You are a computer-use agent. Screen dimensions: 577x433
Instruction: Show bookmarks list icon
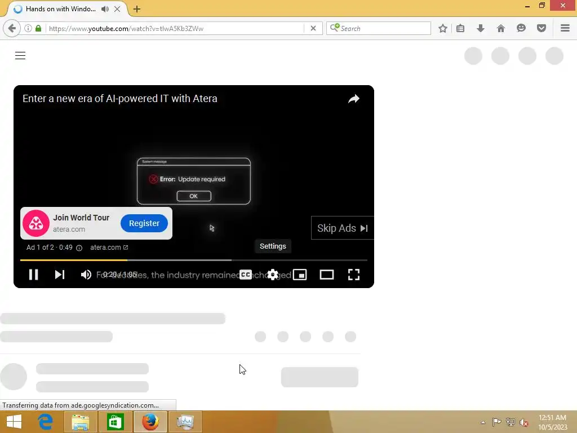click(460, 28)
